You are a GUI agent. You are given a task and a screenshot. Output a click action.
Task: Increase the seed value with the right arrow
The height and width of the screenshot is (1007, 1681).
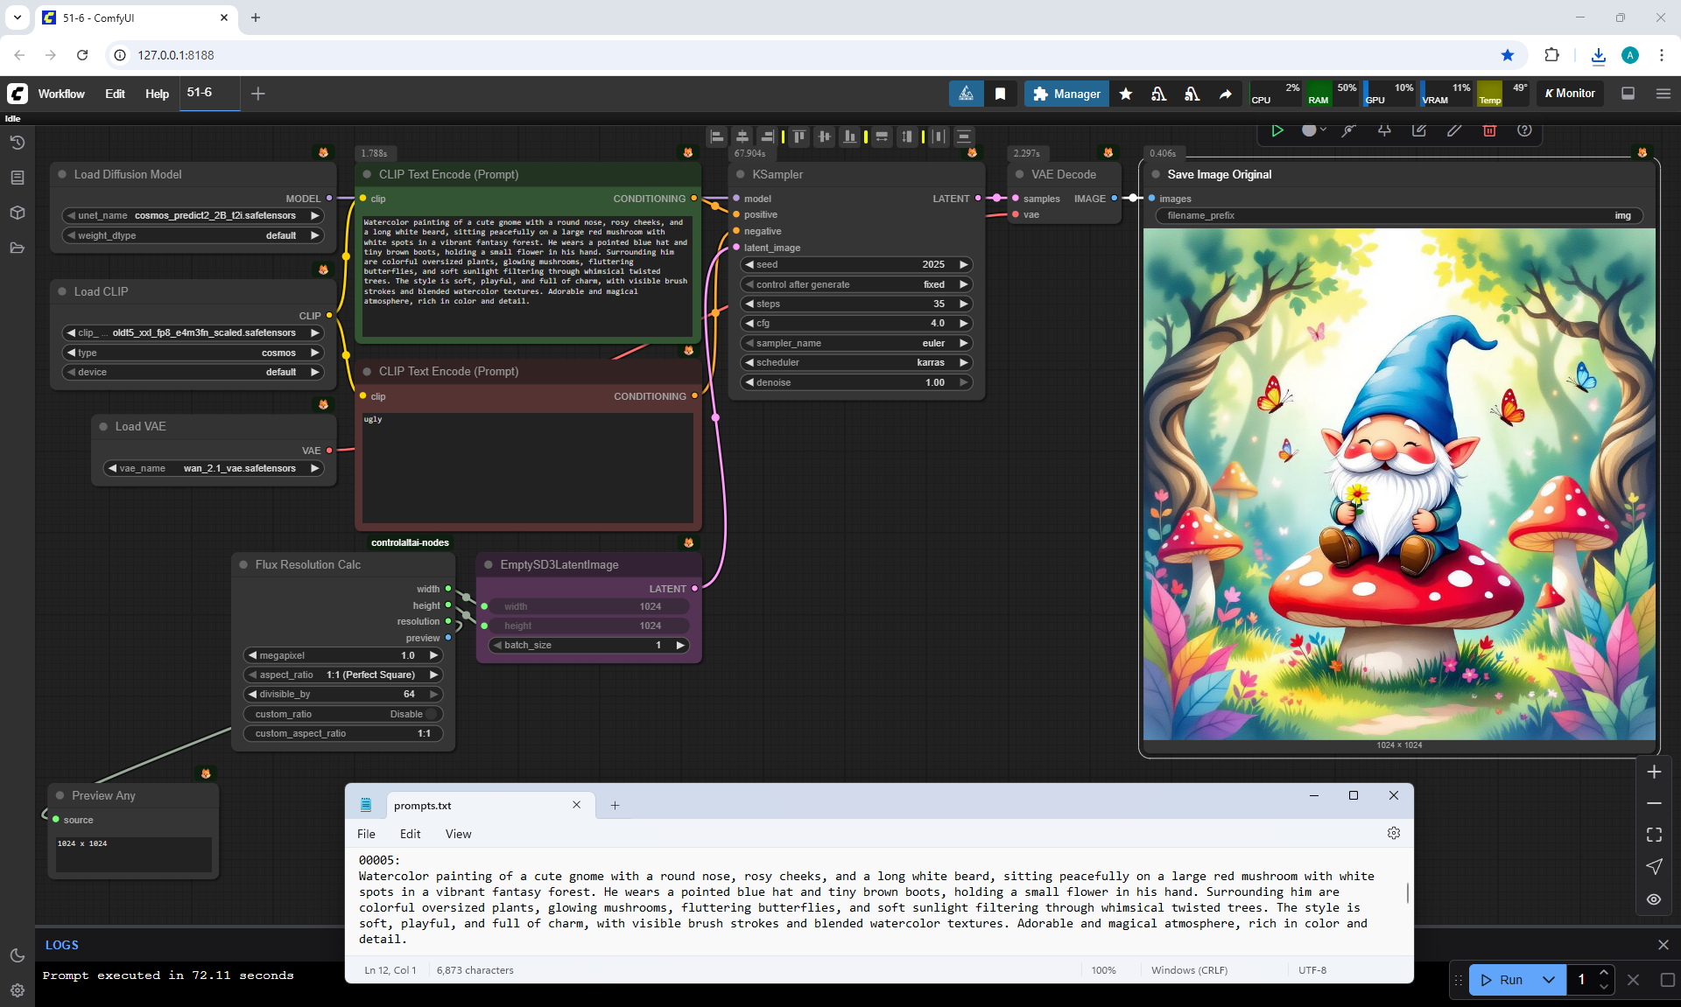964,264
